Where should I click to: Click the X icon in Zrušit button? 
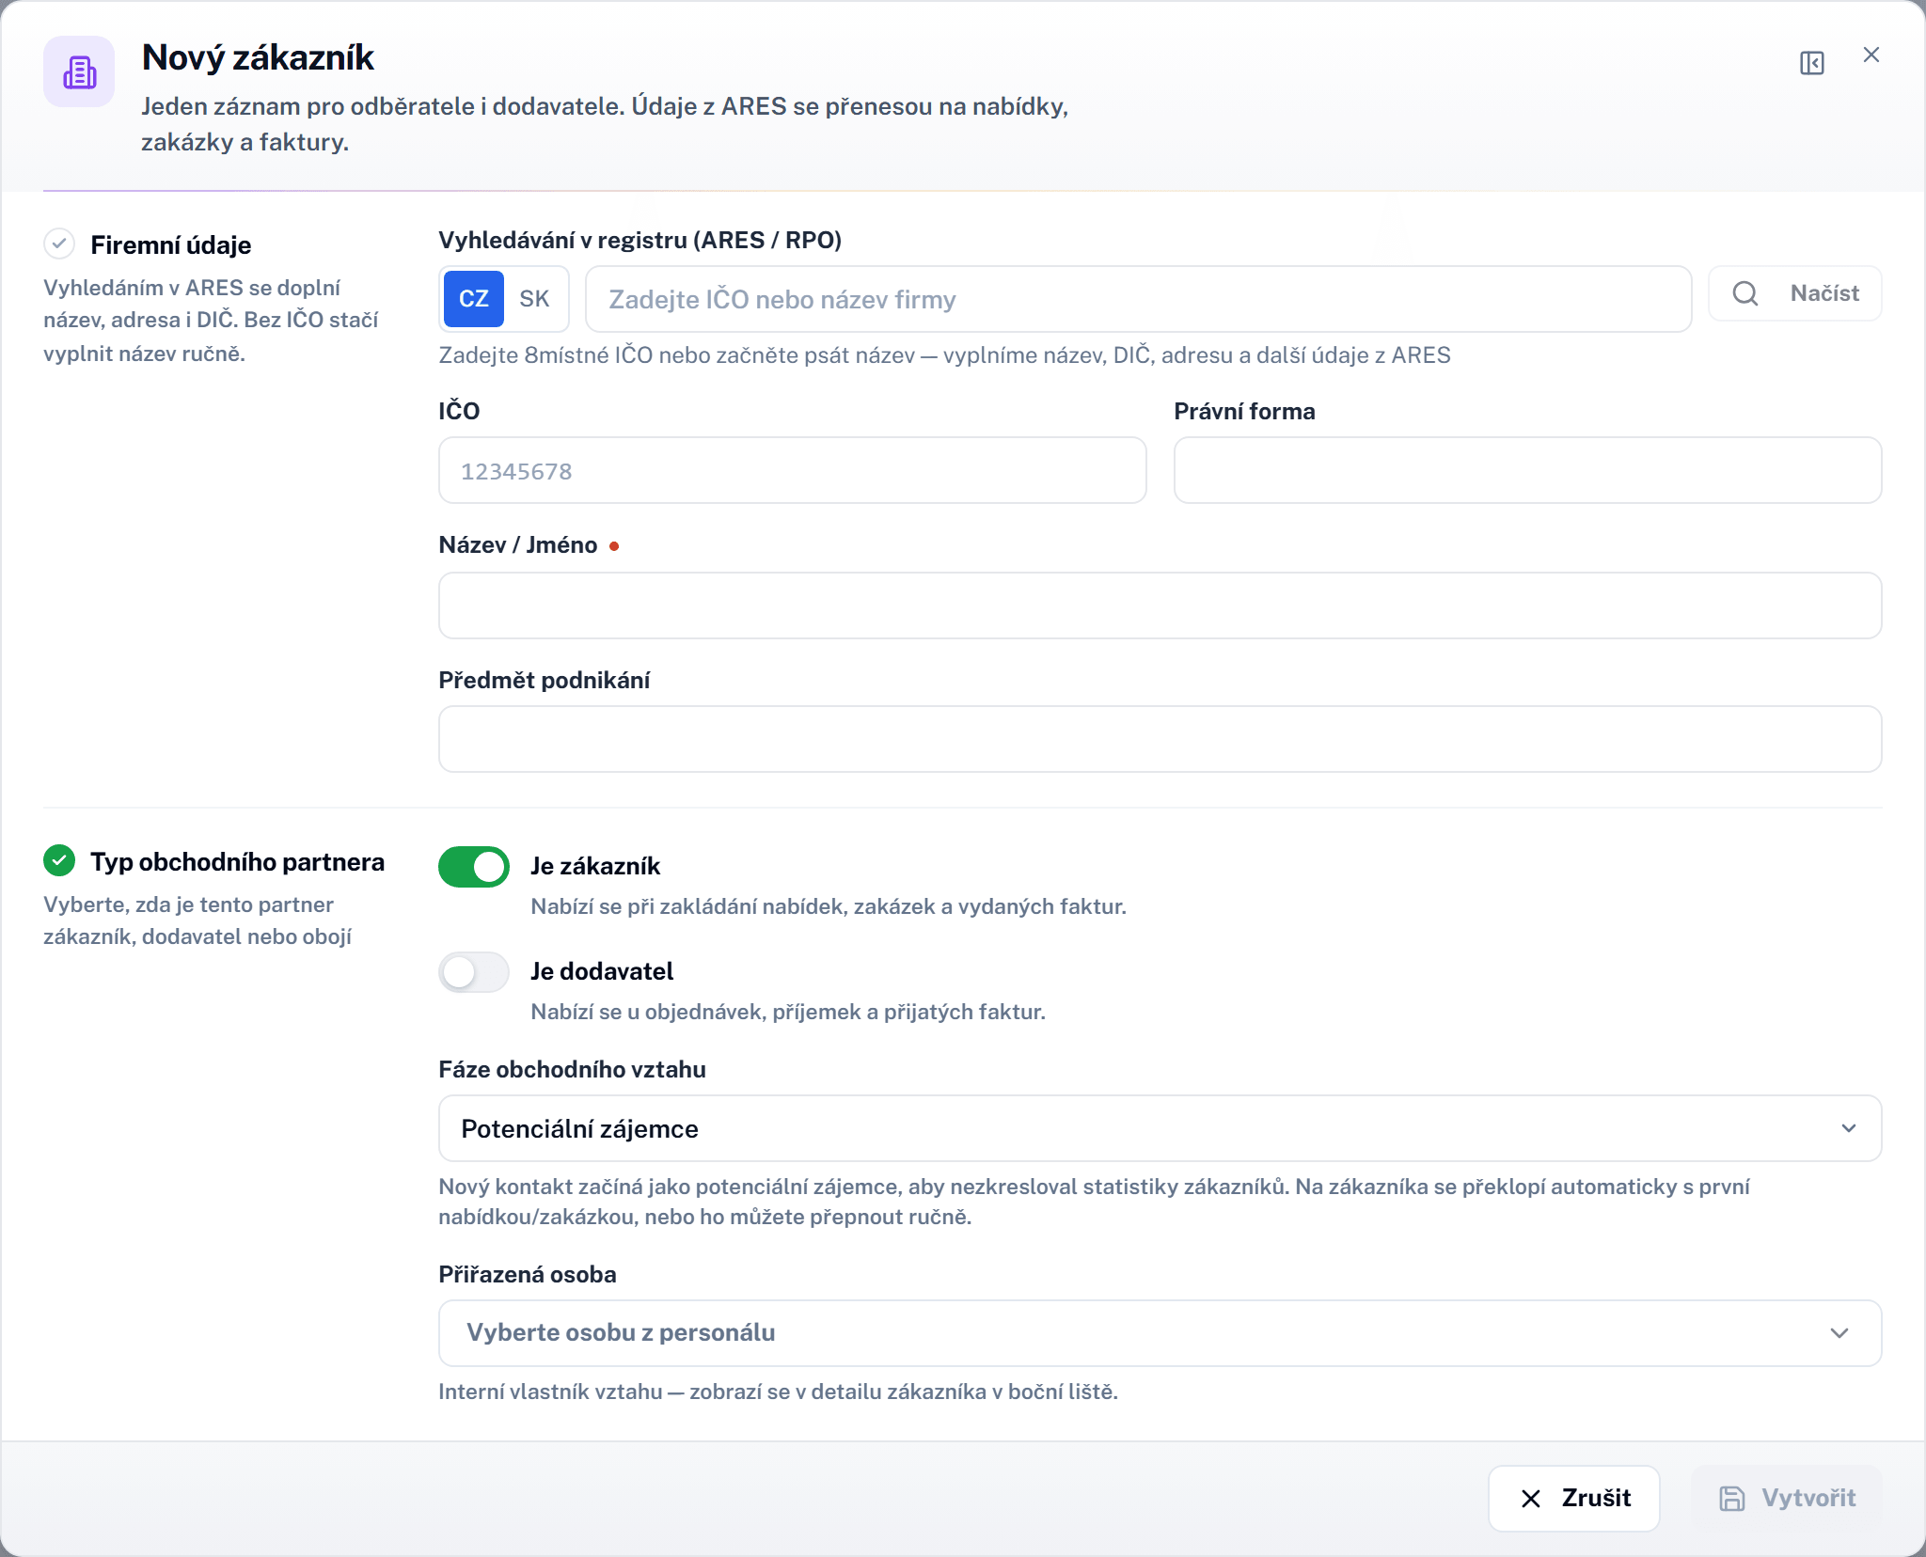coord(1531,1499)
